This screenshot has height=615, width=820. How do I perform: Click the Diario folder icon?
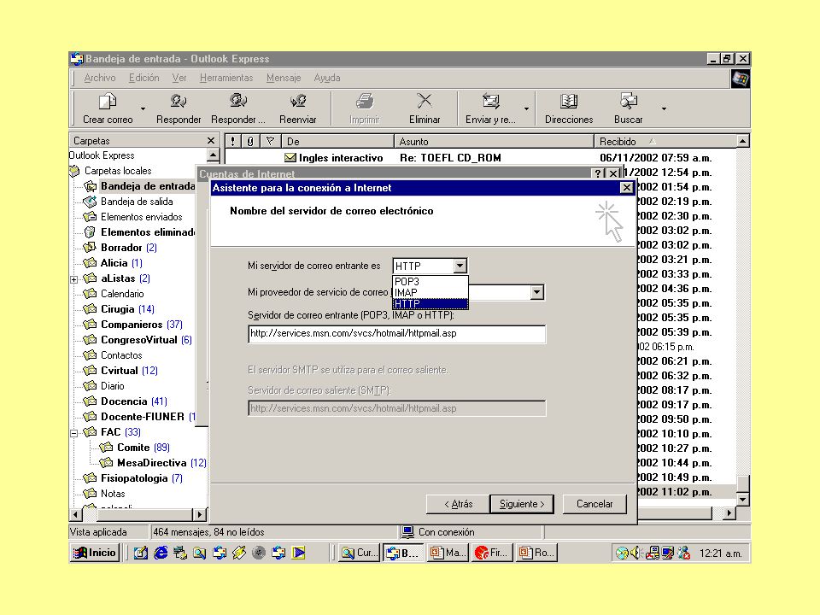91,385
